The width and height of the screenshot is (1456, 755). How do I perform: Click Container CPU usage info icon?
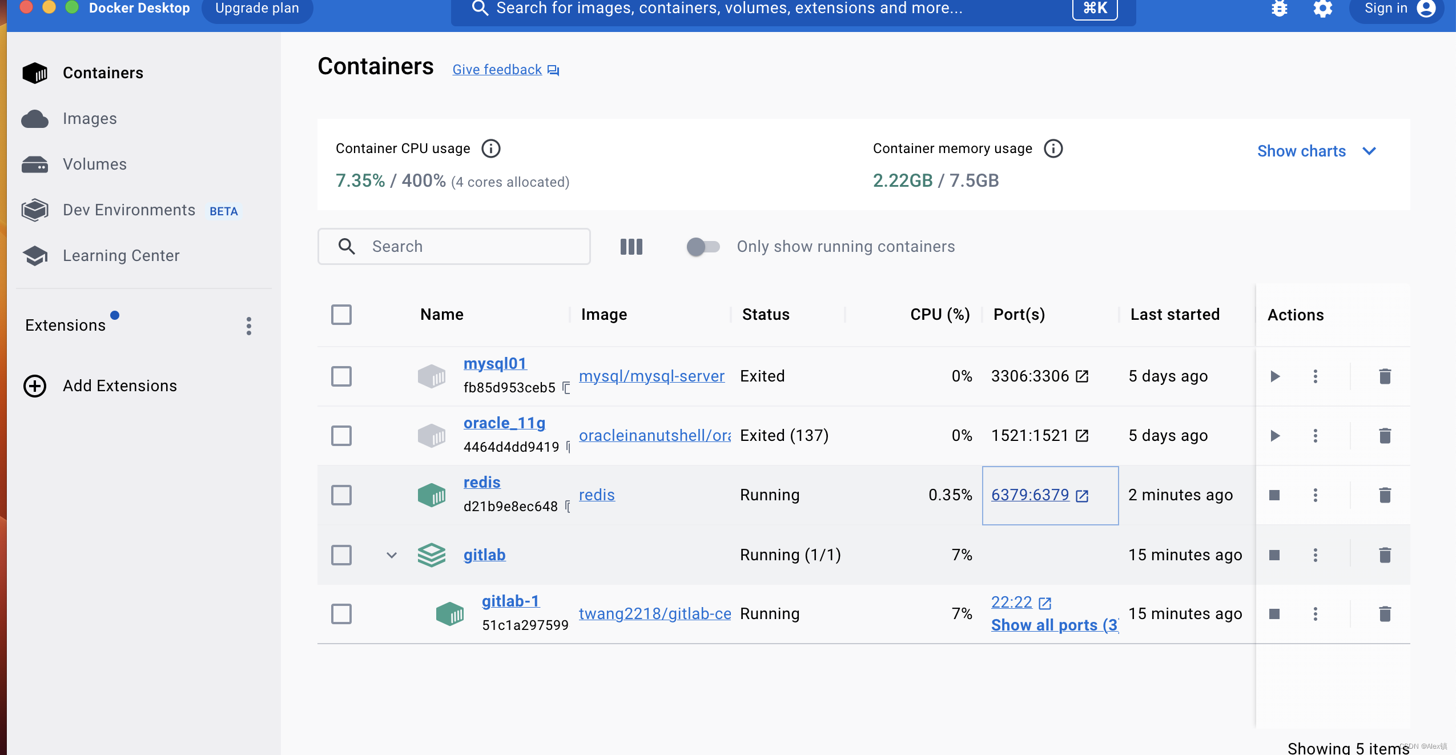(491, 148)
